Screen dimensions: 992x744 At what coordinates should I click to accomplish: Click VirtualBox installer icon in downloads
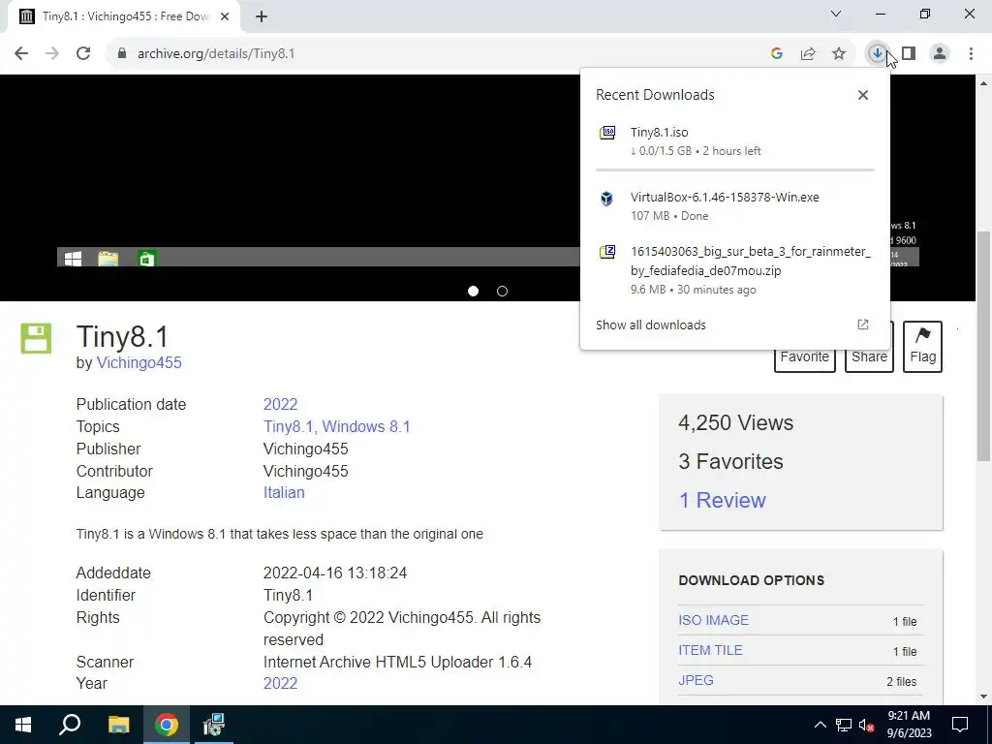(606, 199)
